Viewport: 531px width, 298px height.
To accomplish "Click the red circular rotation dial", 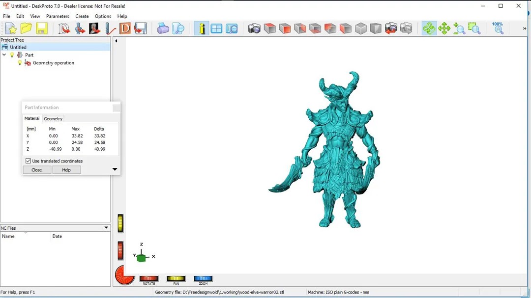I will 124,274.
